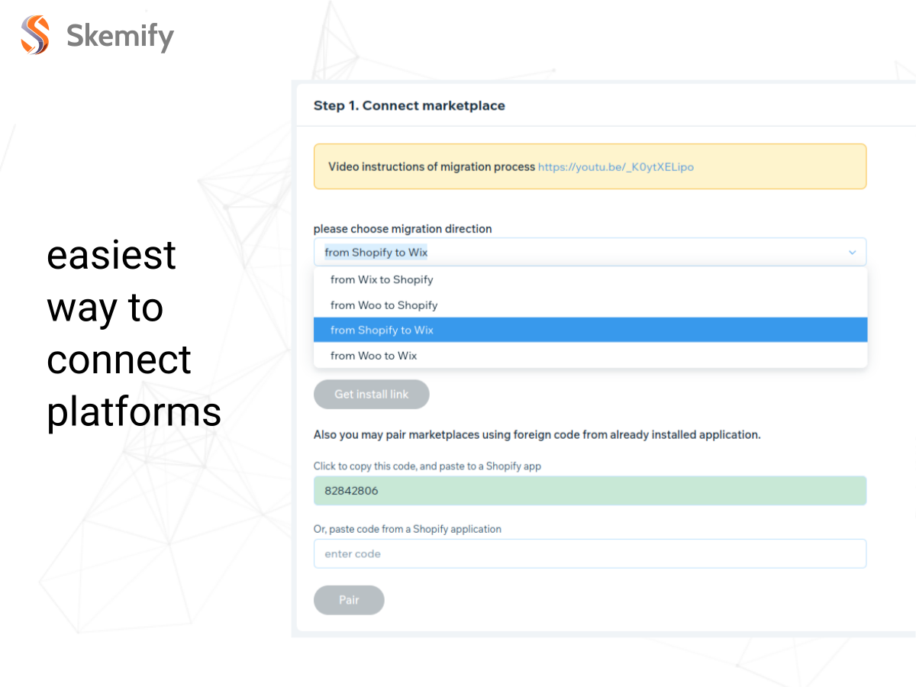
Task: Click the foreign code pairing description text
Action: click(x=537, y=435)
